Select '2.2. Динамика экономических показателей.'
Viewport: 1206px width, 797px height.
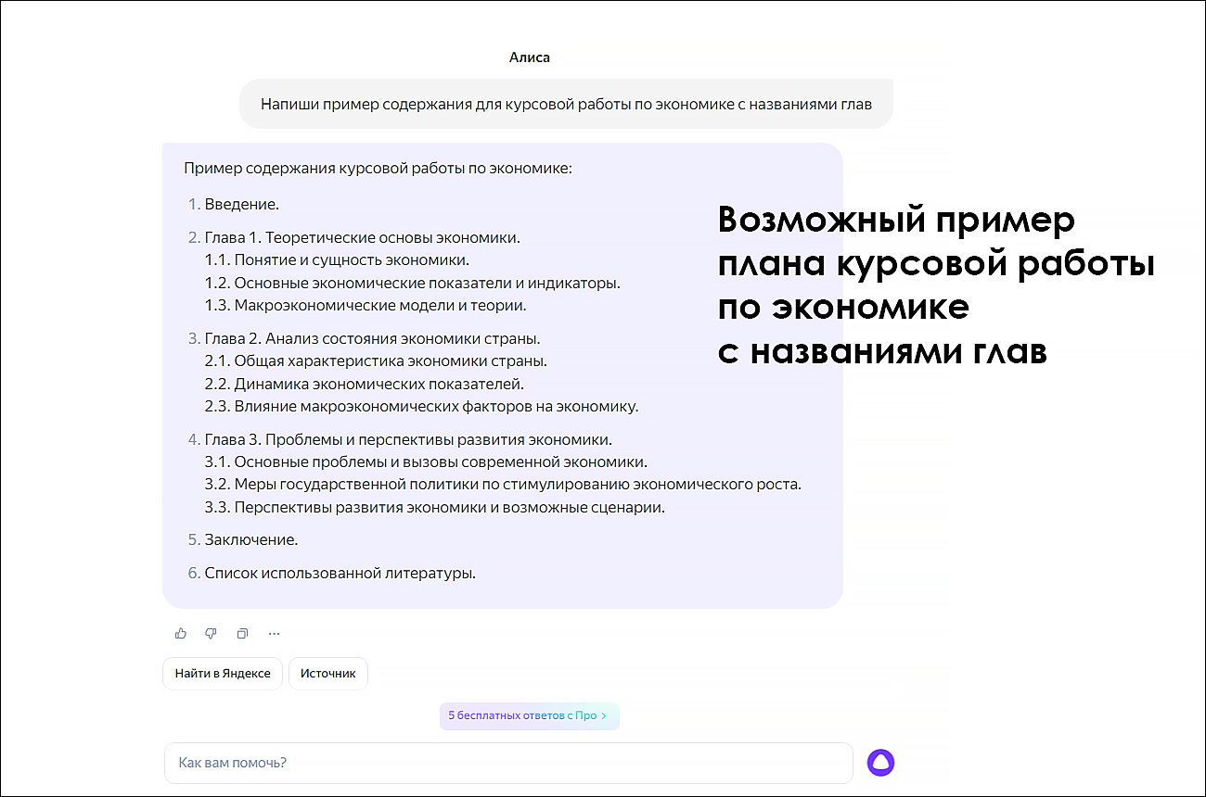(x=365, y=384)
